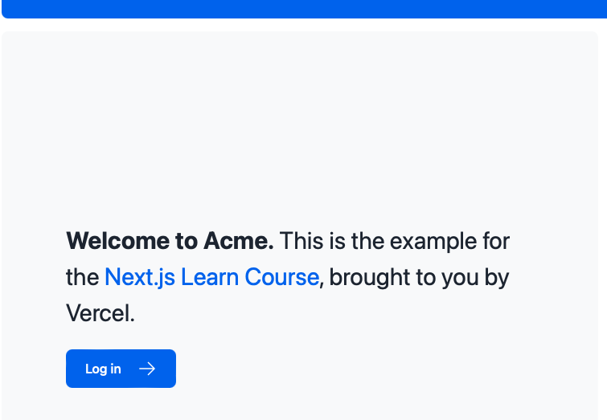Click the bold word 'Acme.'
Screen dimensions: 607x420
[239, 240]
